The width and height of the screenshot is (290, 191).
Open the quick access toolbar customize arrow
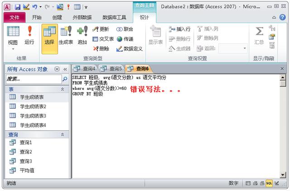pyautogui.click(x=86, y=7)
